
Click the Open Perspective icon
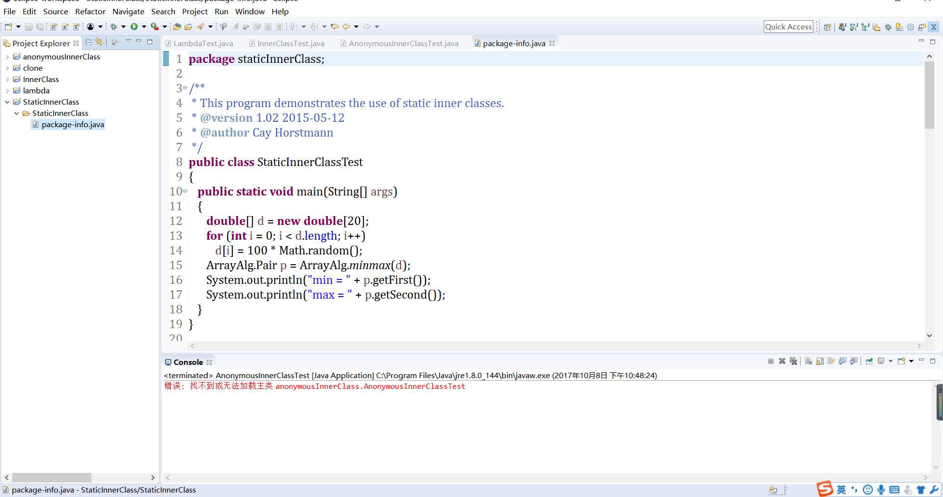827,27
